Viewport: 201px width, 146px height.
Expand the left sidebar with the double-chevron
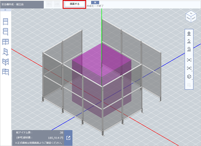(6, 10)
